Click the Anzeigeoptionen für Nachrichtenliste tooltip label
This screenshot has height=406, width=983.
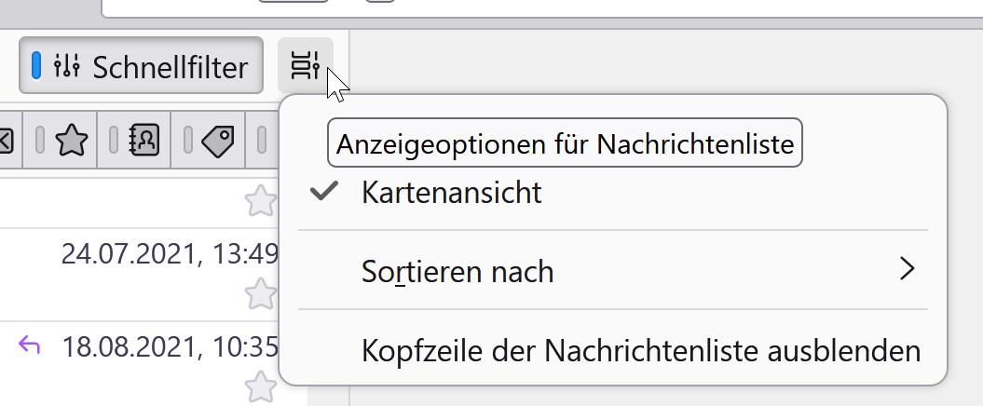point(566,144)
